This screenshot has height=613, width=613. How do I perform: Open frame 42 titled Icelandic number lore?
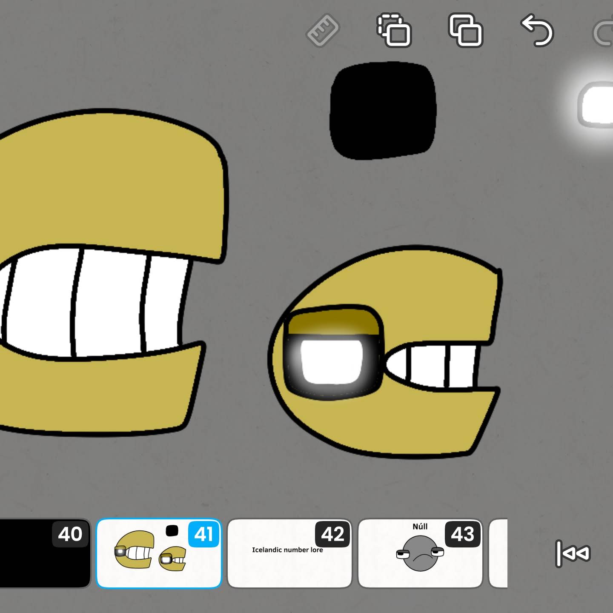pyautogui.click(x=289, y=553)
